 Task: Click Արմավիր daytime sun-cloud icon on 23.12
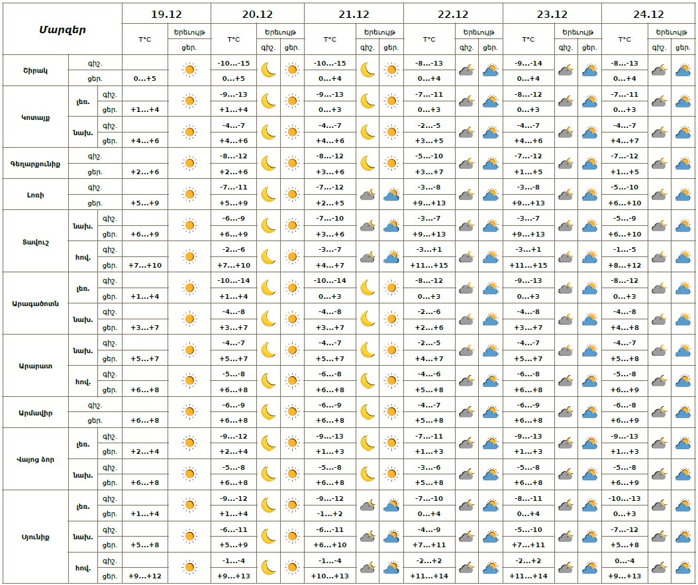pos(589,412)
